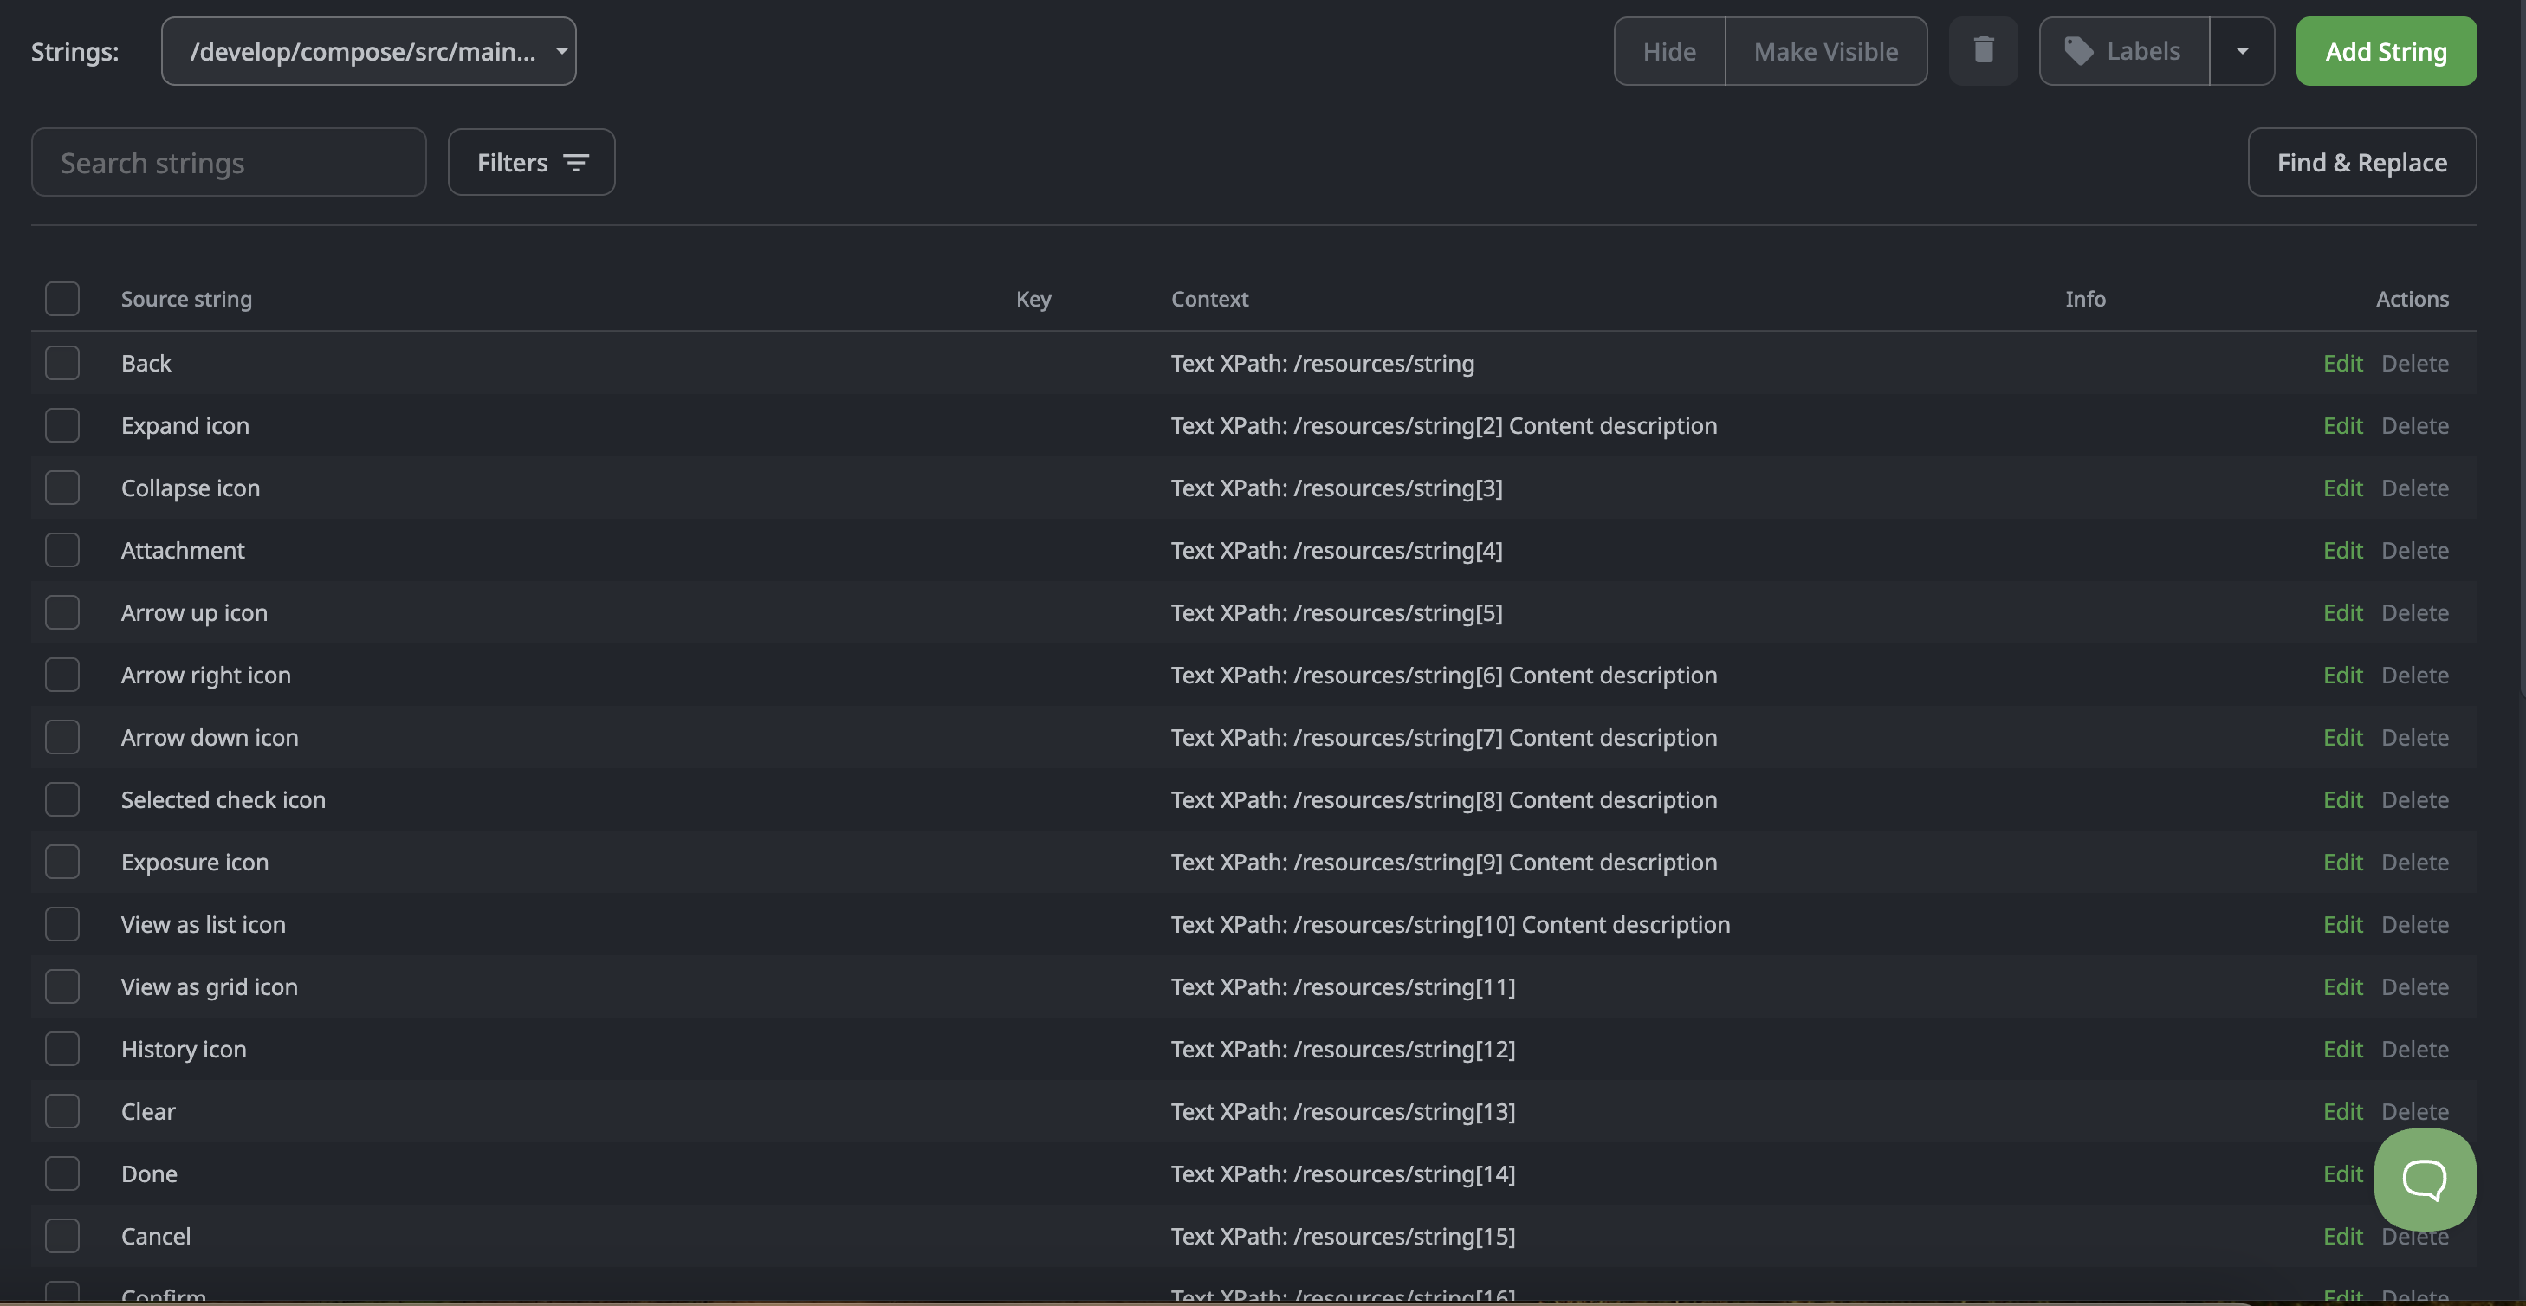The height and width of the screenshot is (1306, 2526).
Task: Sort by the Source string column header
Action: tap(186, 299)
